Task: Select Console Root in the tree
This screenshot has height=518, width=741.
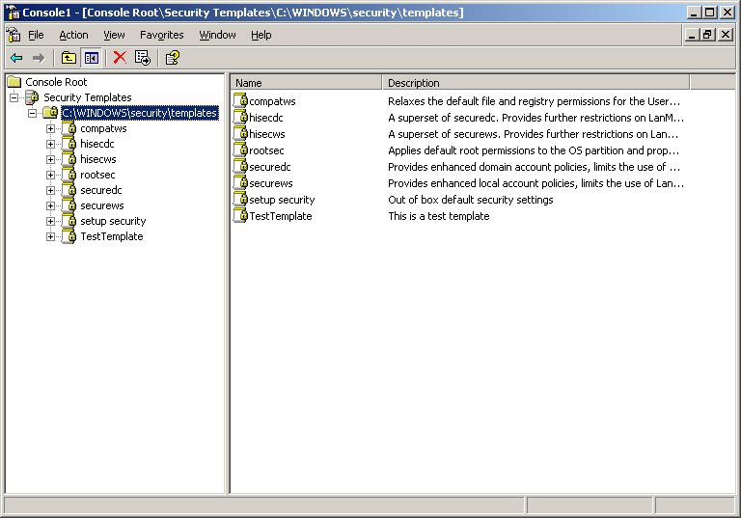Action: coord(55,82)
